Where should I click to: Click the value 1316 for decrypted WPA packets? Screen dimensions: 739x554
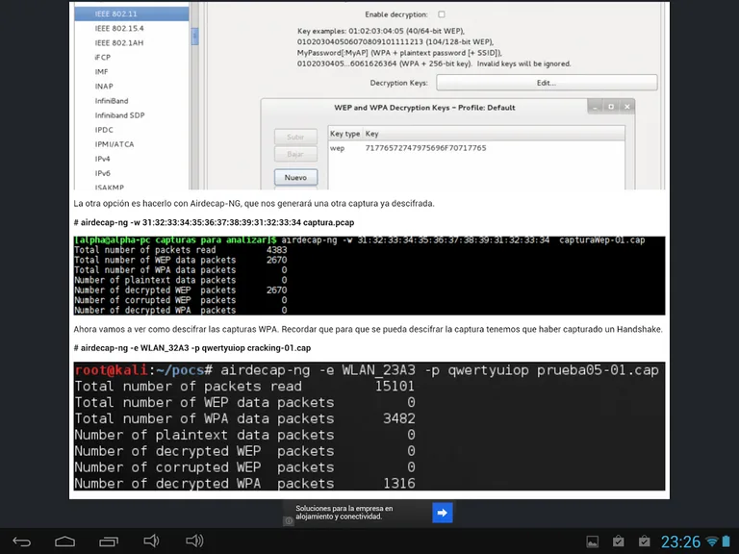point(398,484)
